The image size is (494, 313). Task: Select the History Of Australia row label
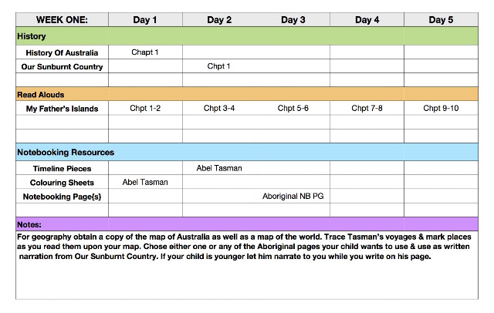(62, 52)
